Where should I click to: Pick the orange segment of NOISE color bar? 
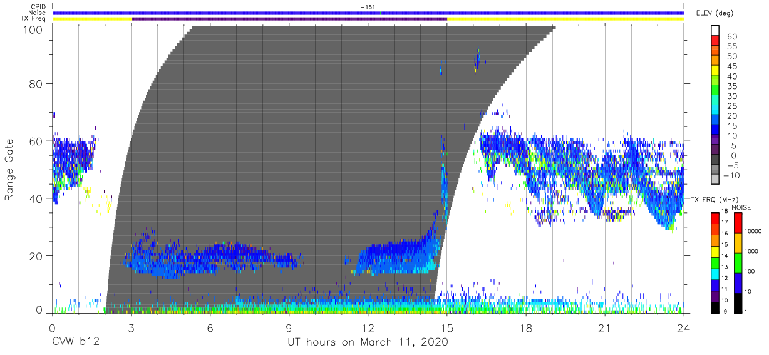pos(738,242)
